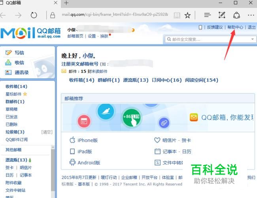Click the calendar icon beside 记事本

(x=157, y=151)
